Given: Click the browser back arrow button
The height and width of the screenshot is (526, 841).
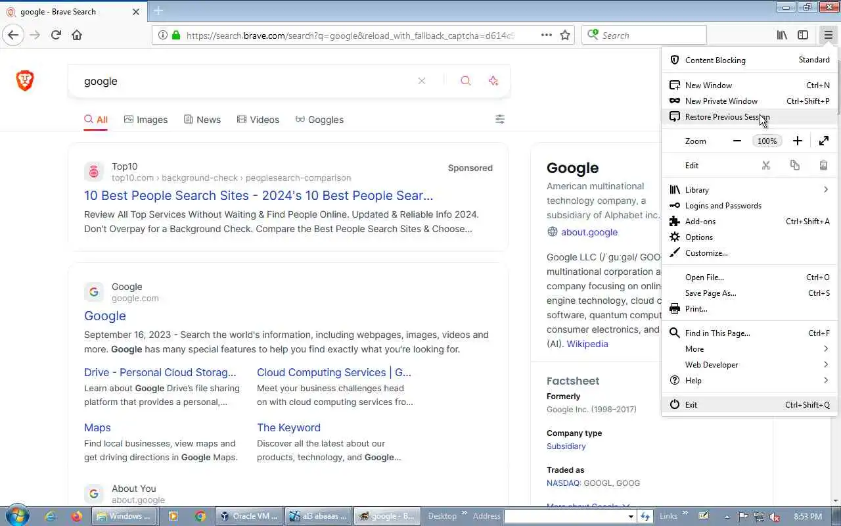Looking at the screenshot, I should 13,35.
